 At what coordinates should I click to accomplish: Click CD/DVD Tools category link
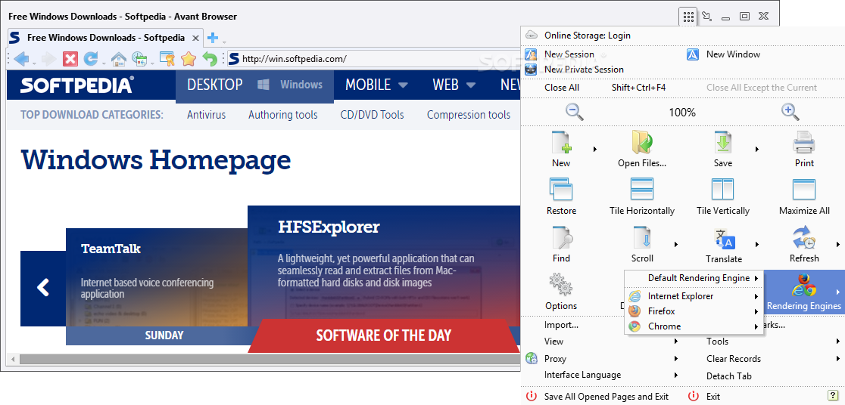tap(372, 115)
